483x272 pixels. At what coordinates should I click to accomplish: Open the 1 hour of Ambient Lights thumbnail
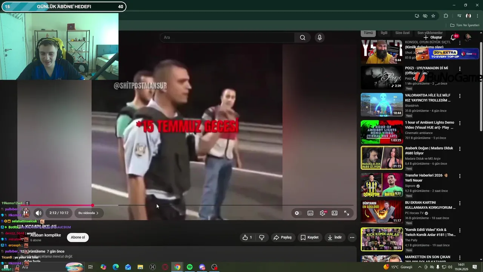(382, 132)
